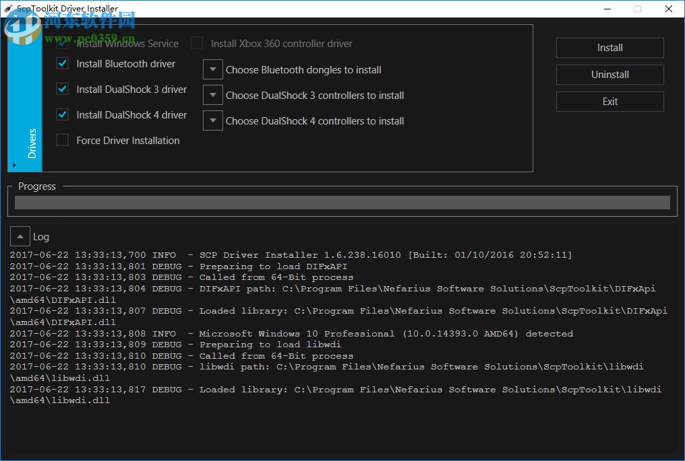Enable Force Driver Installation
Image resolution: width=685 pixels, height=461 pixels.
click(x=62, y=140)
